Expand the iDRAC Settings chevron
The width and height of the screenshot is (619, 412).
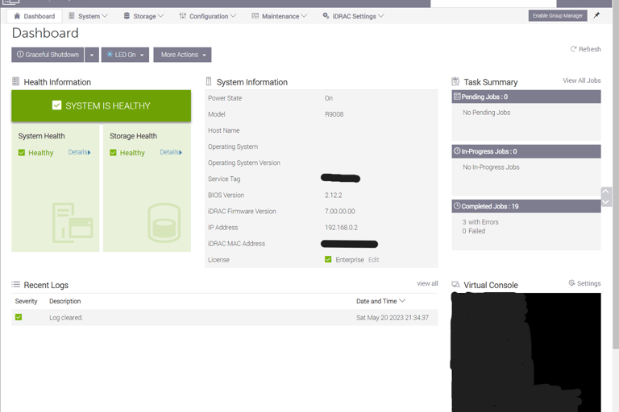coord(380,16)
